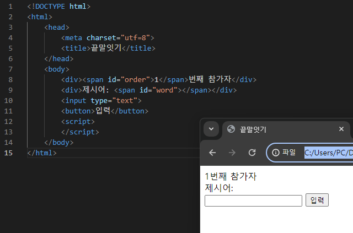The width and height of the screenshot is (353, 233).
Task: Click the 입력 button on the page
Action: click(317, 200)
